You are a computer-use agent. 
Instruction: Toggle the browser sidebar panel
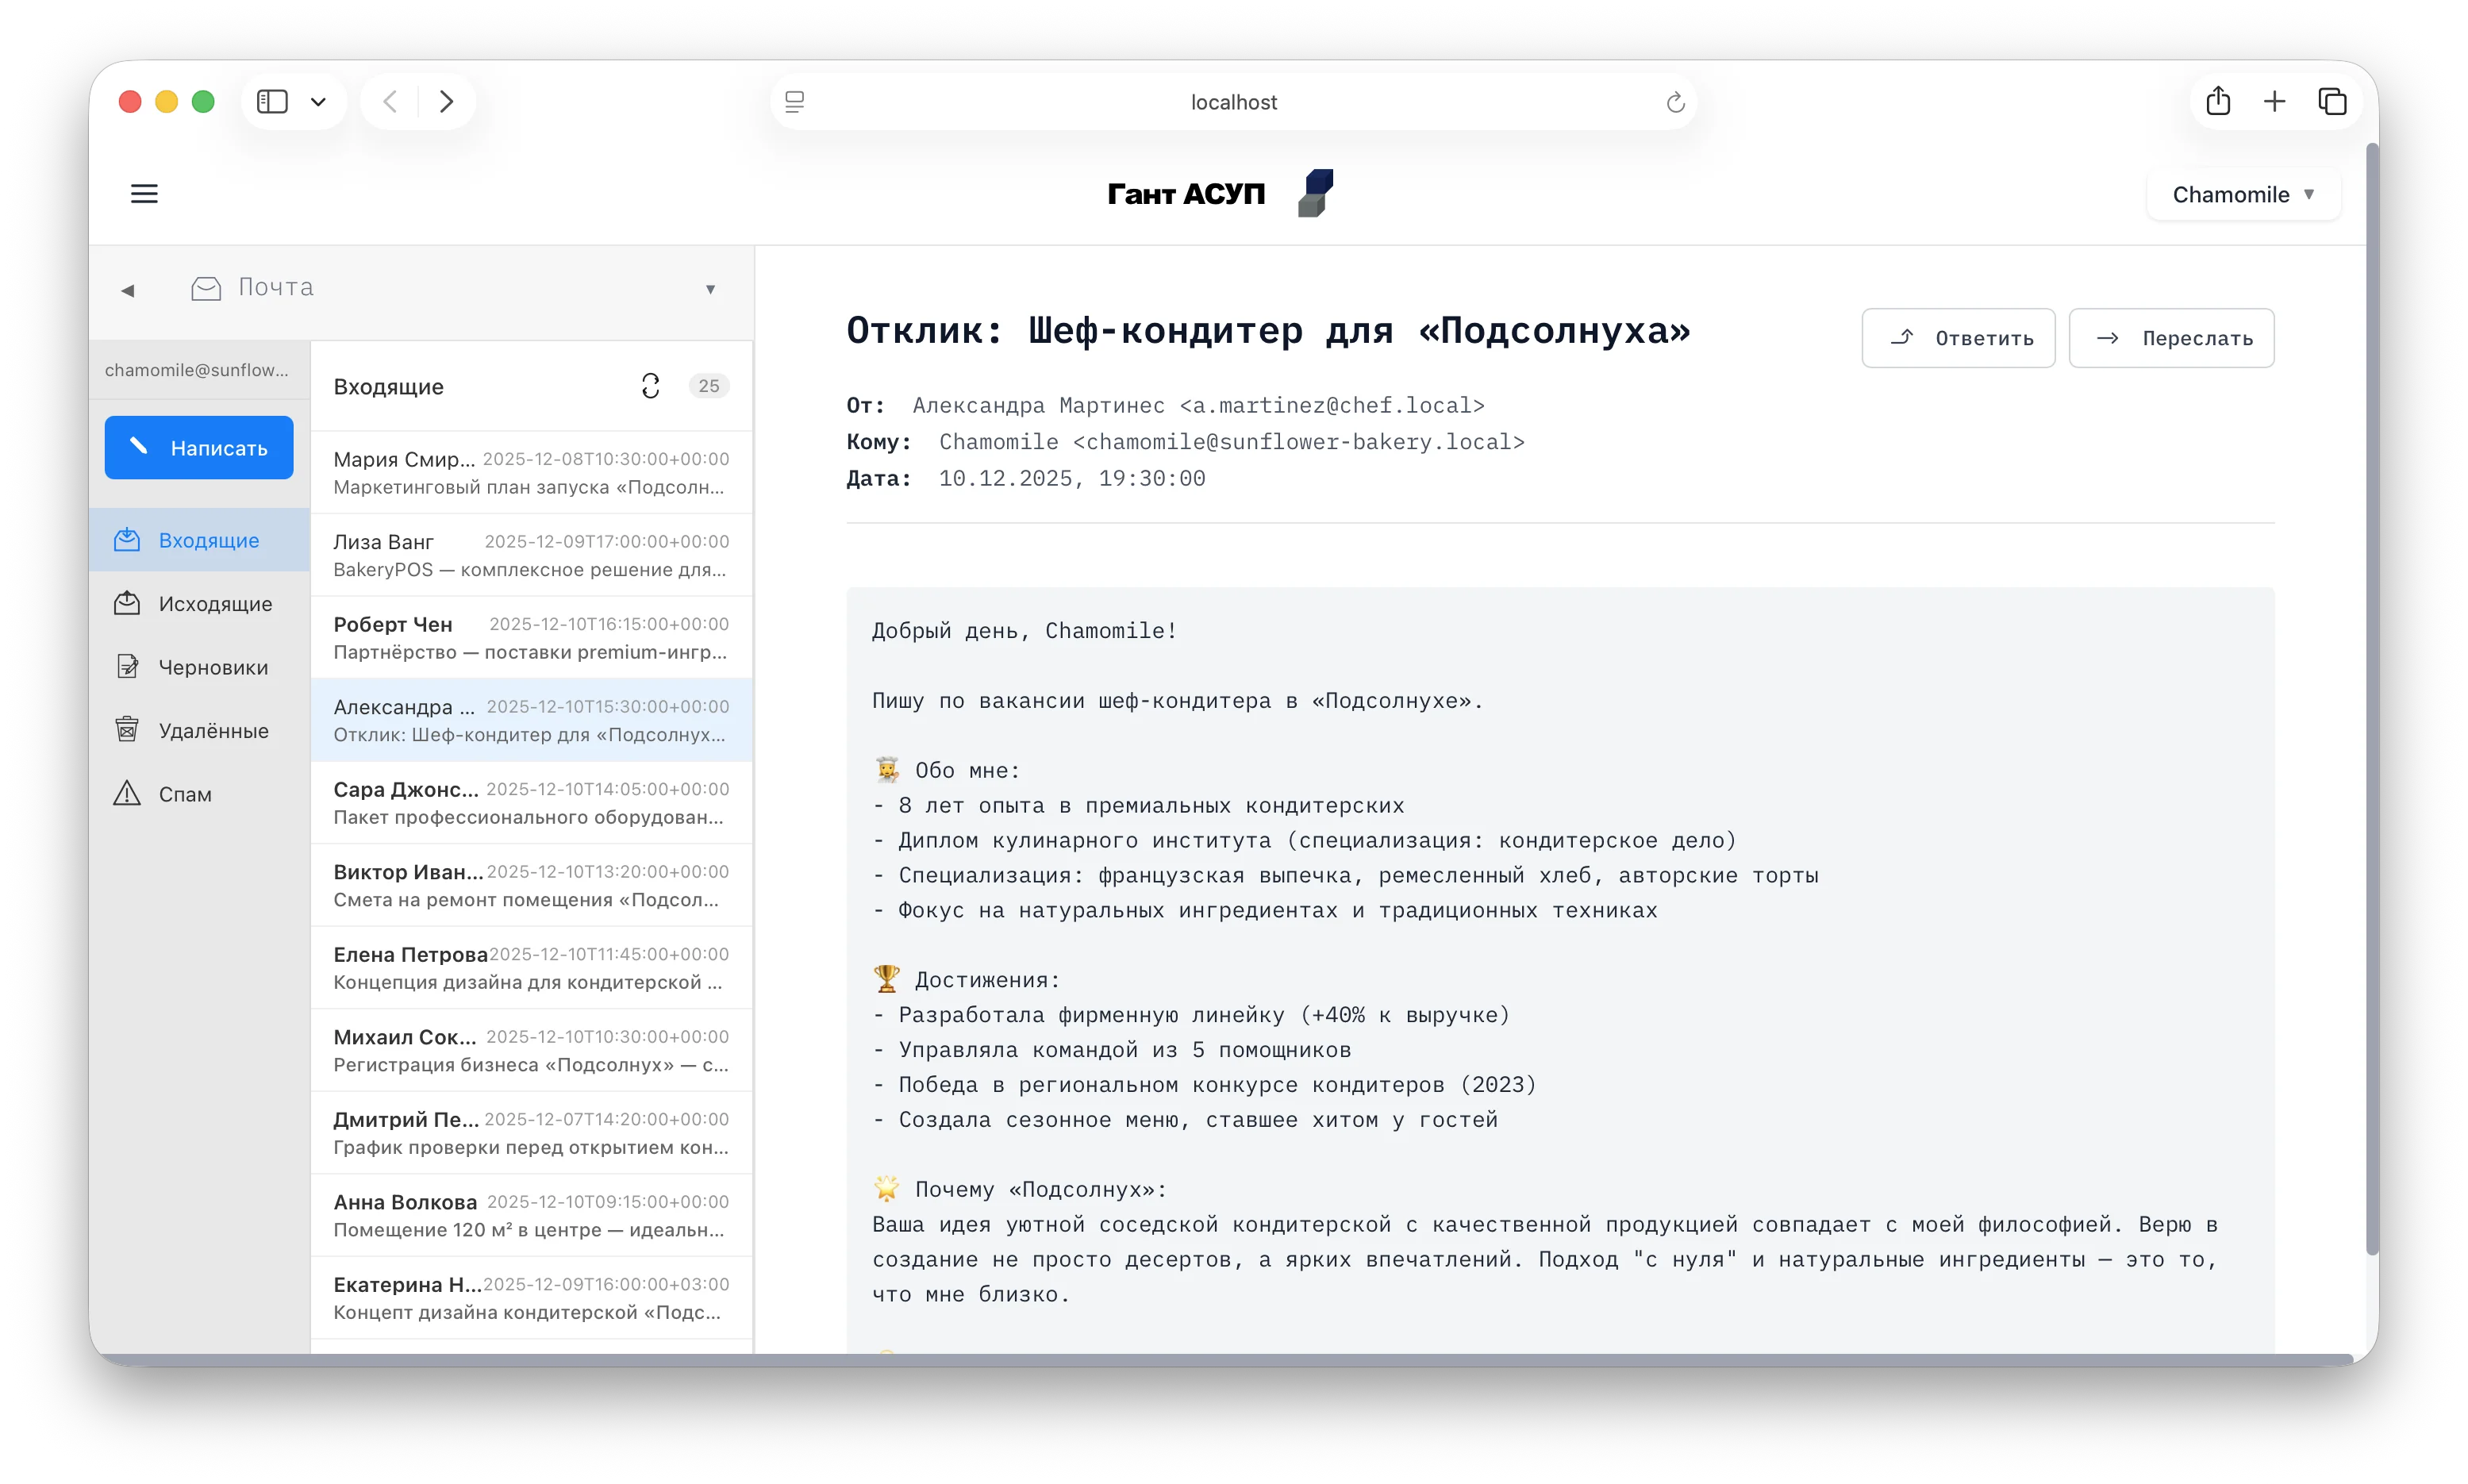pos(272,102)
